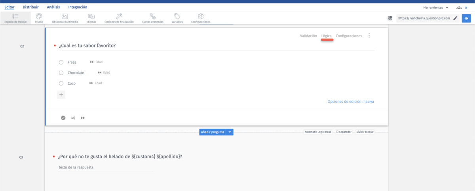Open the Idiomas language settings
Screen dimensions: 475x191
point(91,18)
